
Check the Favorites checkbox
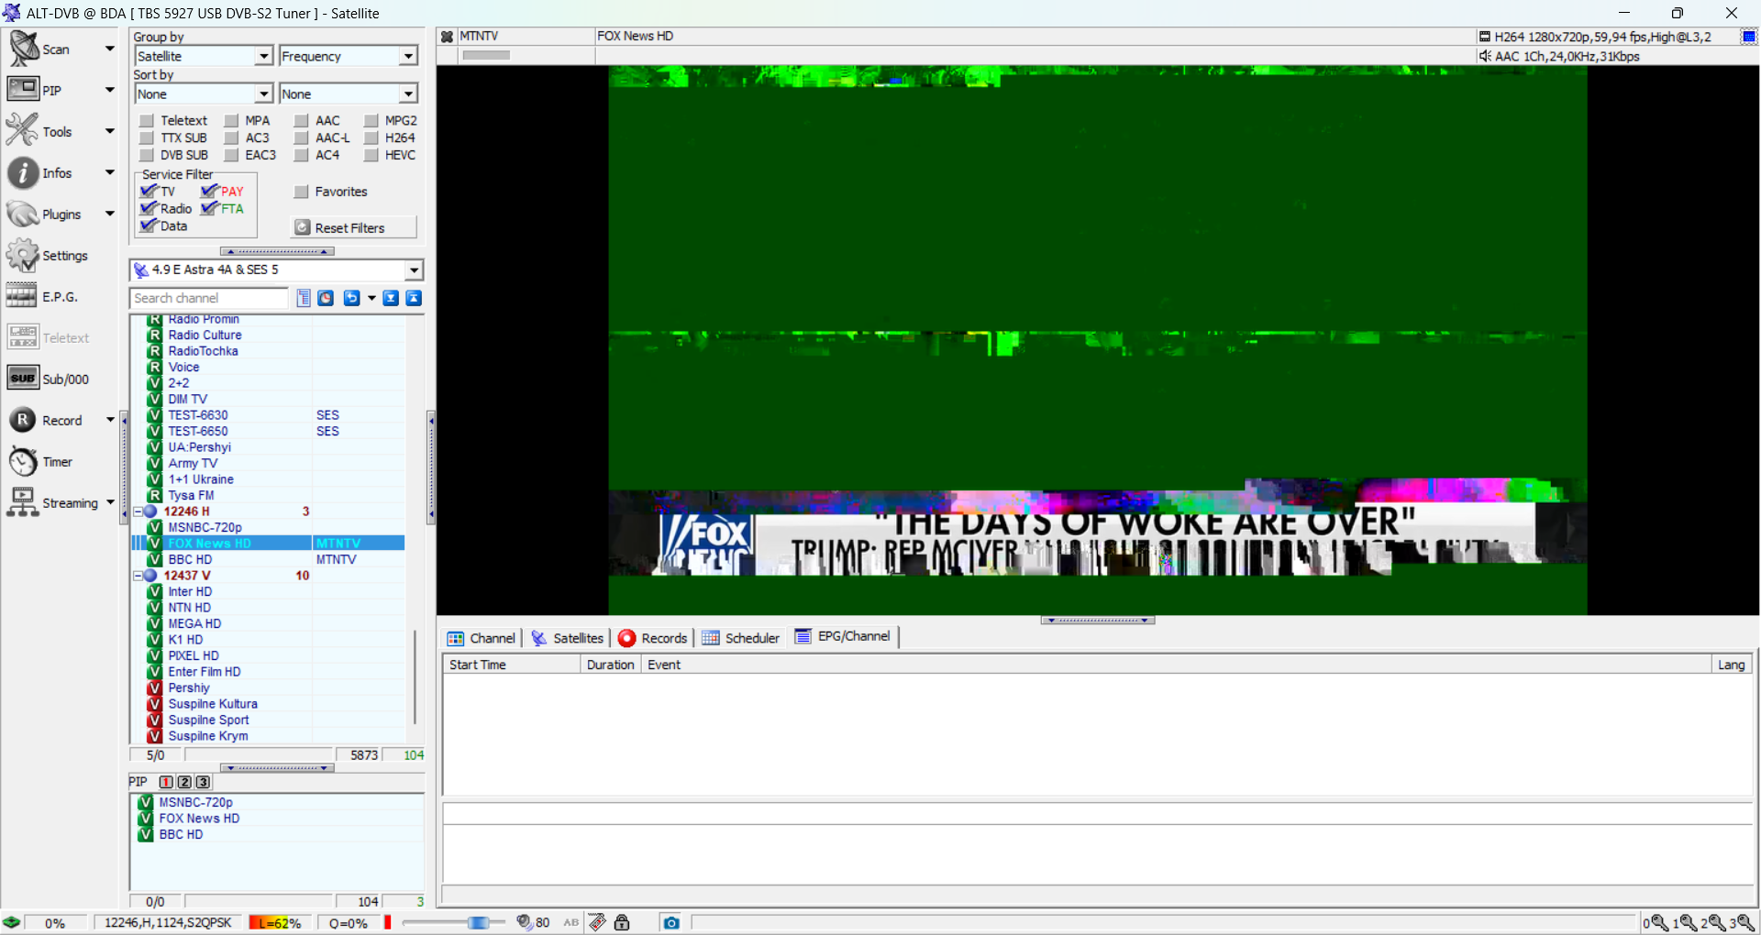[302, 192]
